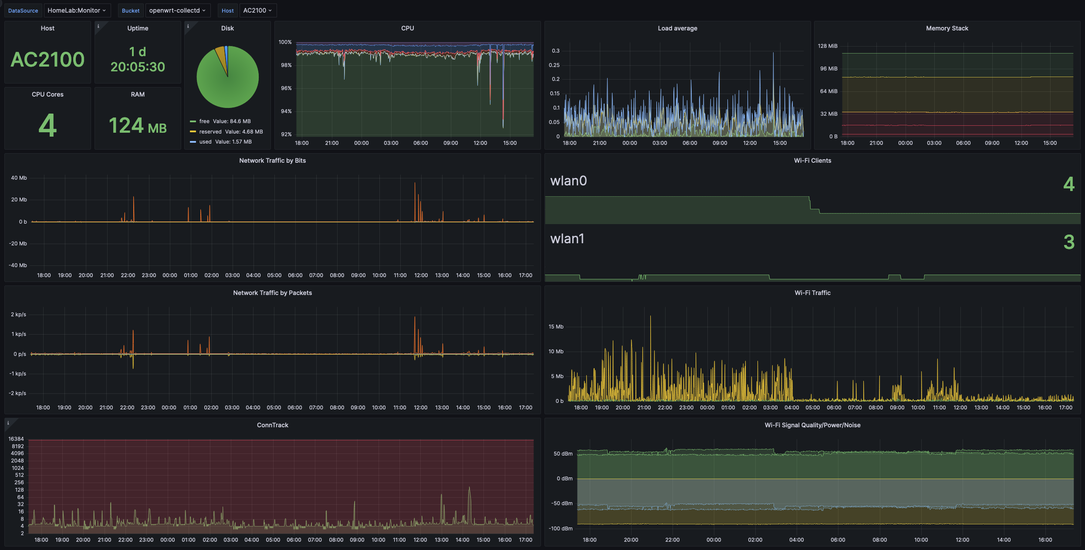Click the ConnTrack panel info icon

[x=8, y=423]
